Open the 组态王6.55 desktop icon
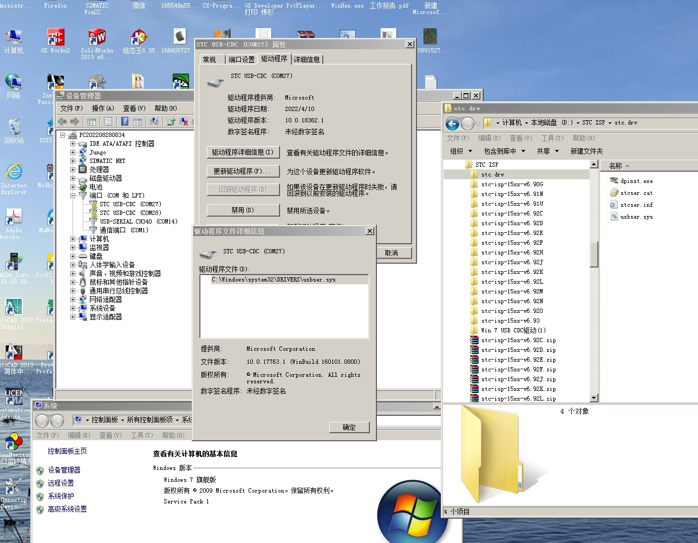This screenshot has height=543, width=698. (139, 41)
